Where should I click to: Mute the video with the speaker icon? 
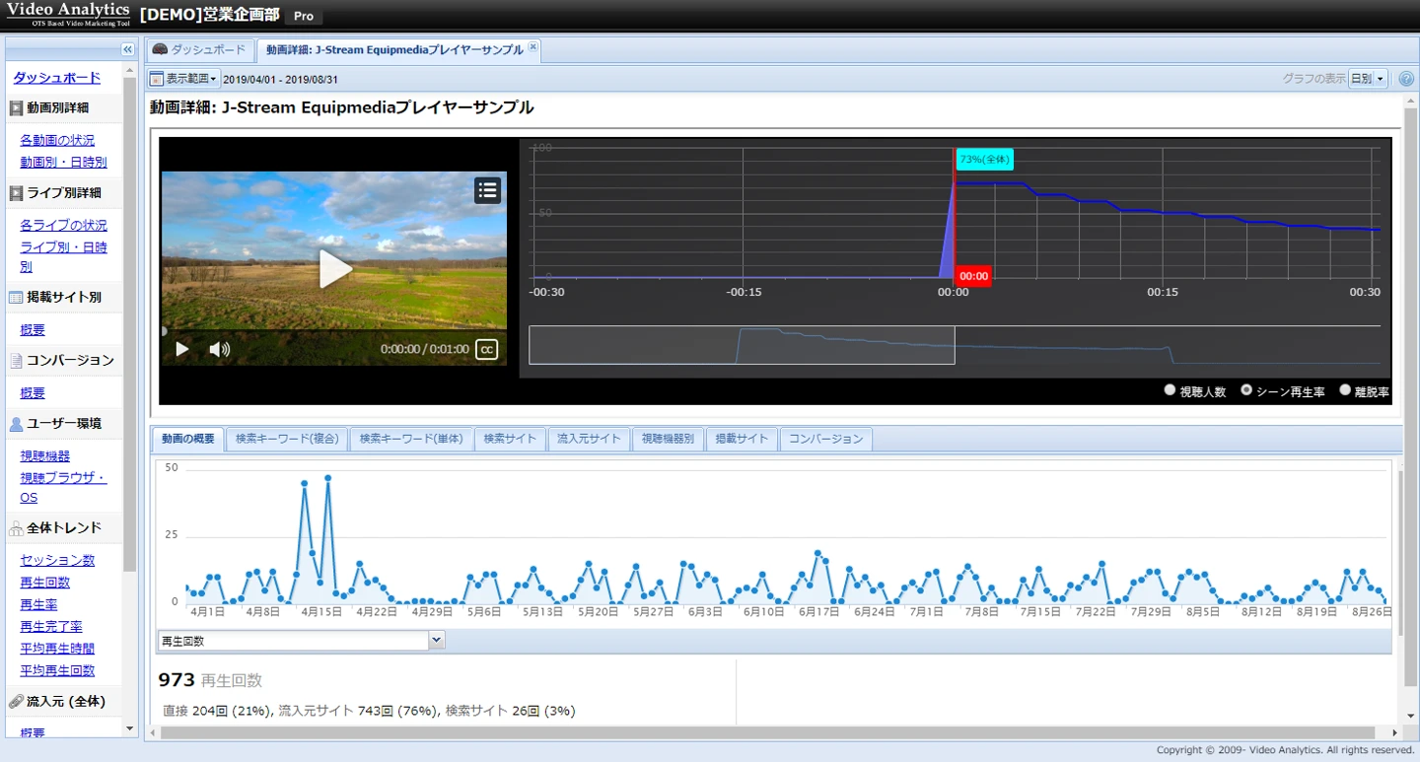point(219,349)
